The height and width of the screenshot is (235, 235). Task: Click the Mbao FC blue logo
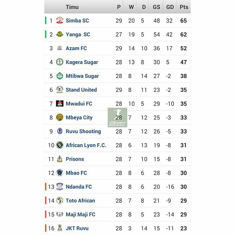(60, 173)
